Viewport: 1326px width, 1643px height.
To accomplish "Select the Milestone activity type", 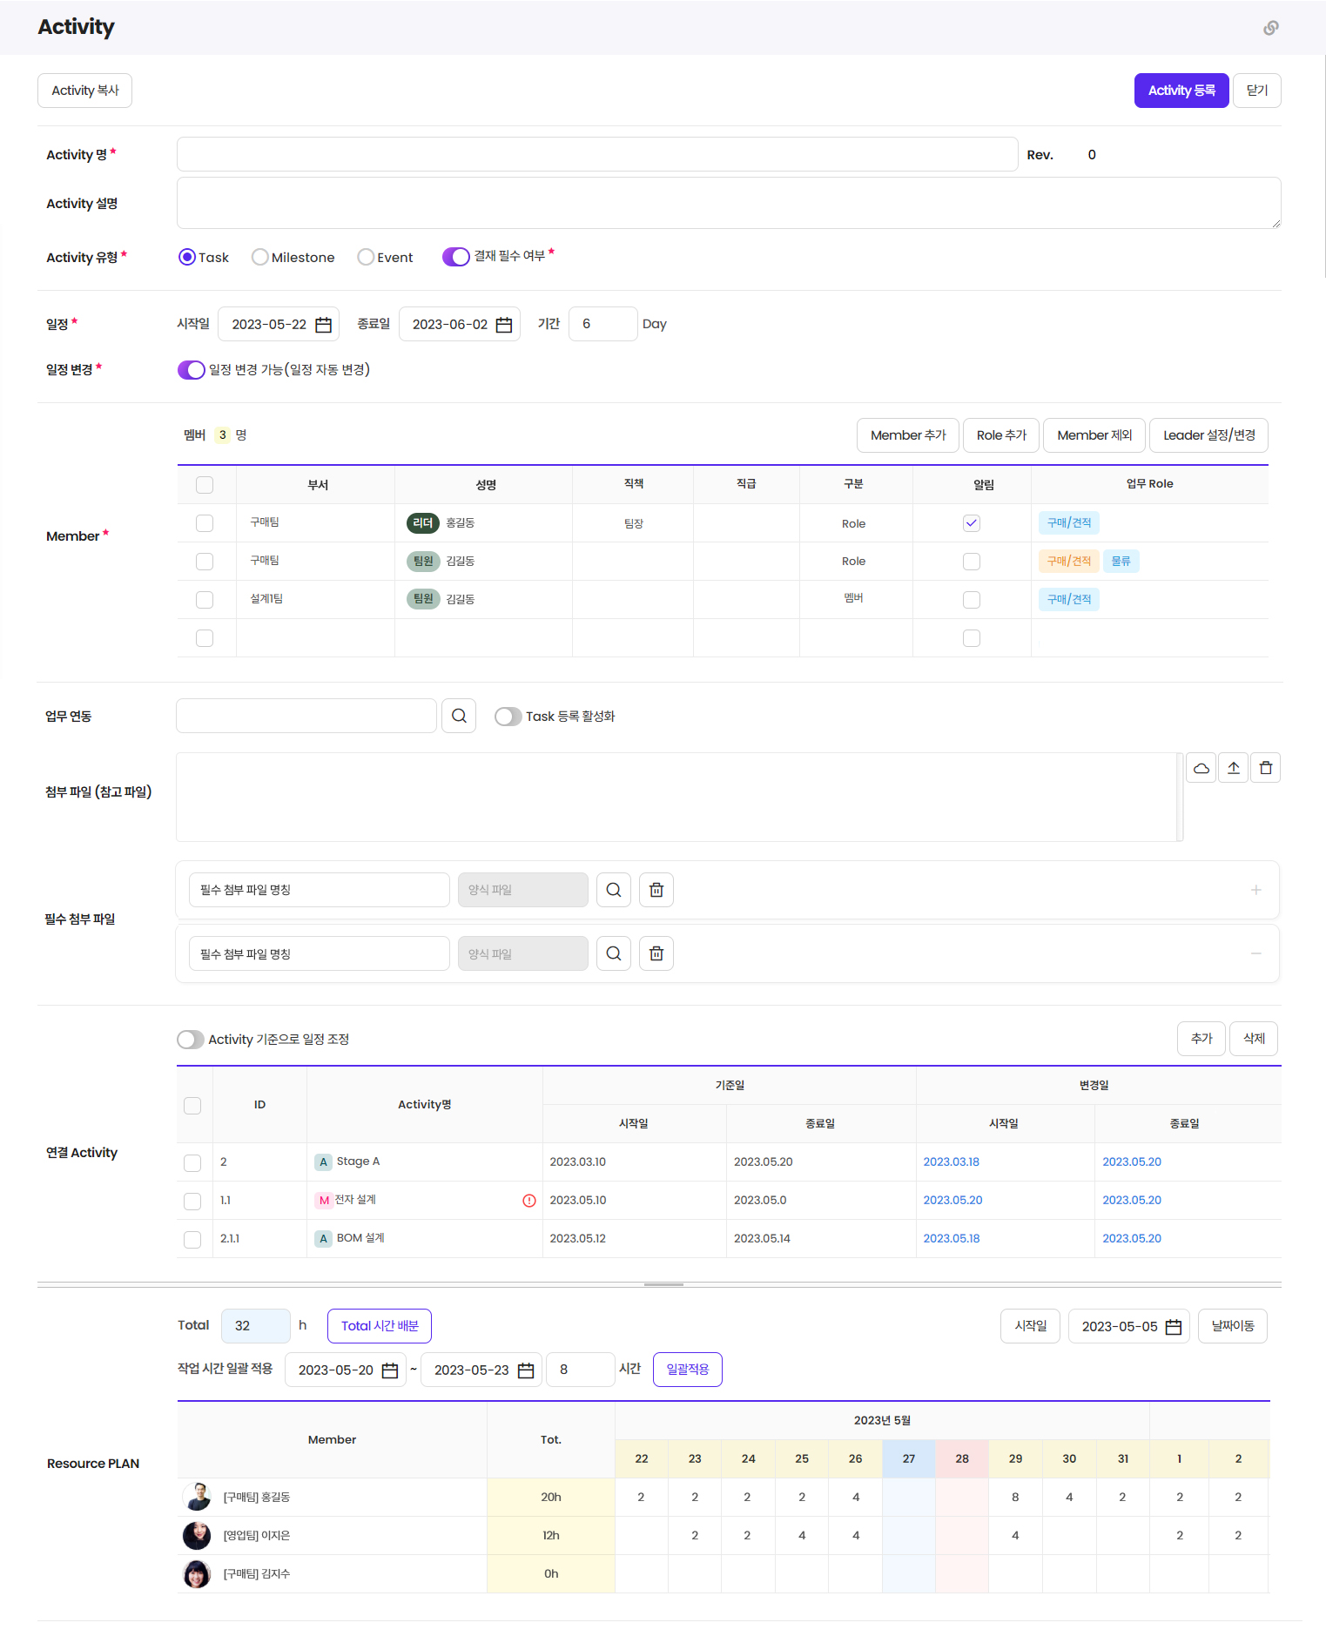I will point(259,257).
